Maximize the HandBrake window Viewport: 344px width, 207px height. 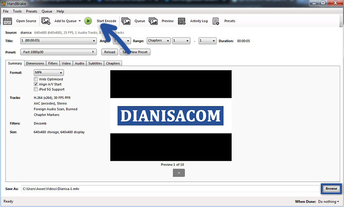[323, 3]
